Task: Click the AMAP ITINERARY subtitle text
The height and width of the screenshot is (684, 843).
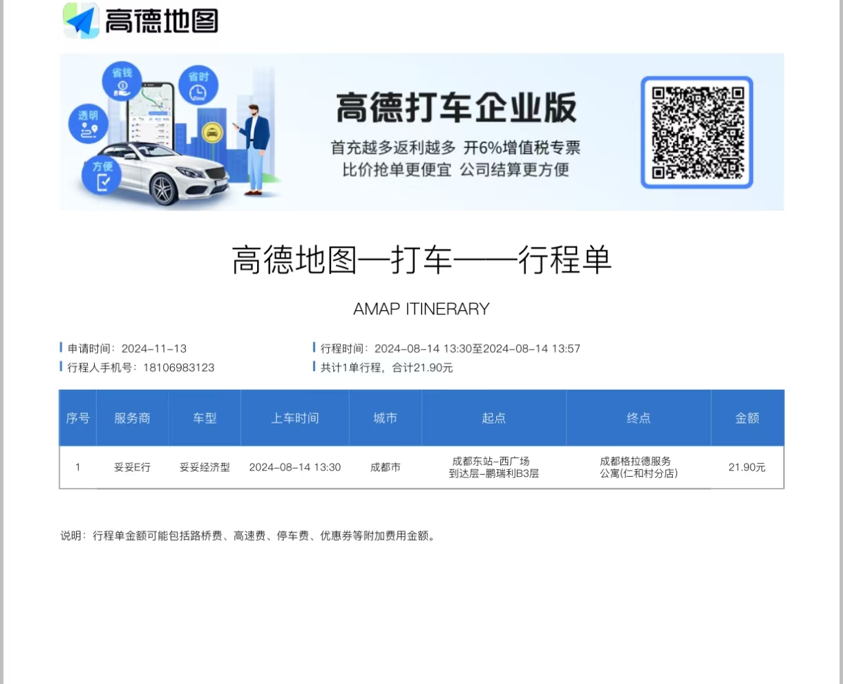Action: pyautogui.click(x=421, y=309)
